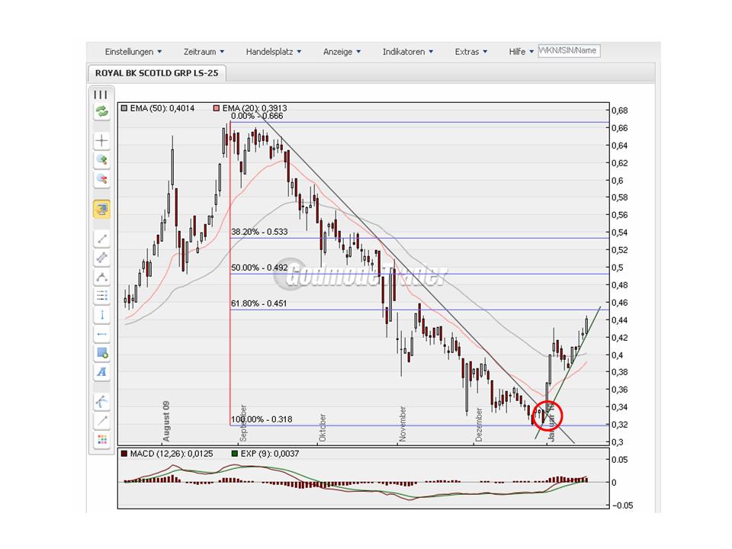Select the zoom-in magnifier tool
732x549 pixels.
(x=101, y=160)
